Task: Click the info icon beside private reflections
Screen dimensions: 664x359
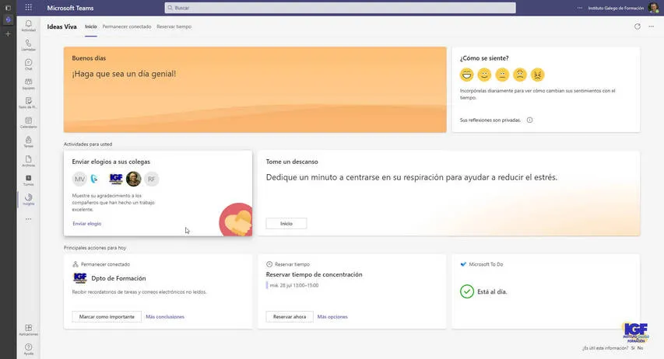Action: click(529, 120)
